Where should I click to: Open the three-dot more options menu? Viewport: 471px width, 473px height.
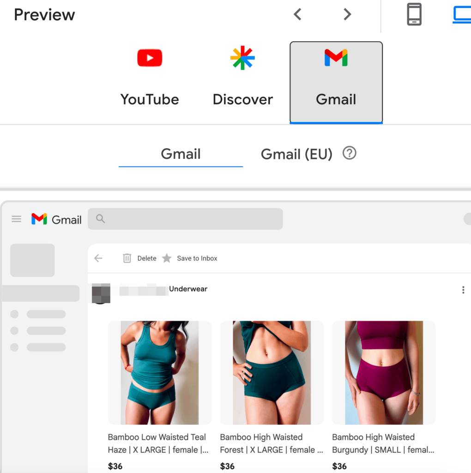463,290
